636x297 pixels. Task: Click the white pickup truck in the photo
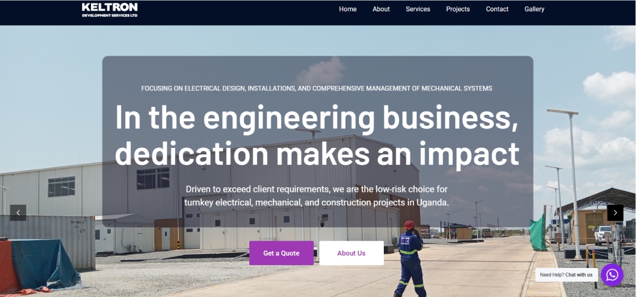603,234
